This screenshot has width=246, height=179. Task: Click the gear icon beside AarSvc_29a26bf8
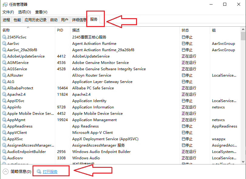pos(4,50)
